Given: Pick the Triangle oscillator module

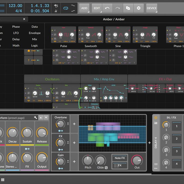Looking at the screenshot, I should pyautogui.click(x=145, y=35).
